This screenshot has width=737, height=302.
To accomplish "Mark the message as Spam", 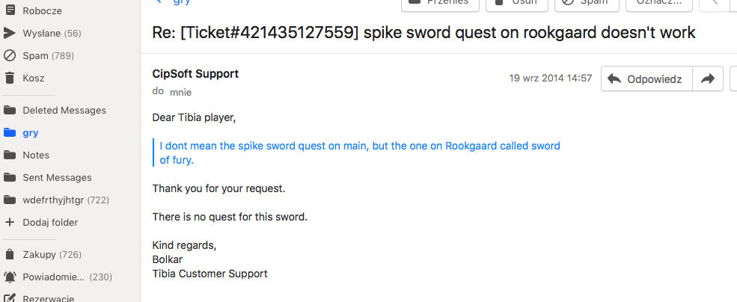I will 587,4.
